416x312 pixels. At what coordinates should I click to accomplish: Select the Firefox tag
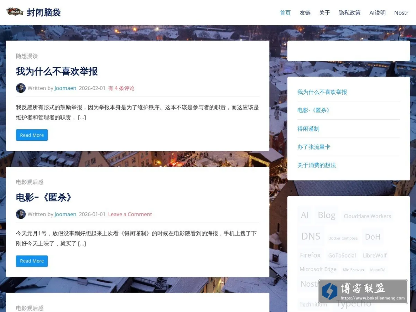310,255
